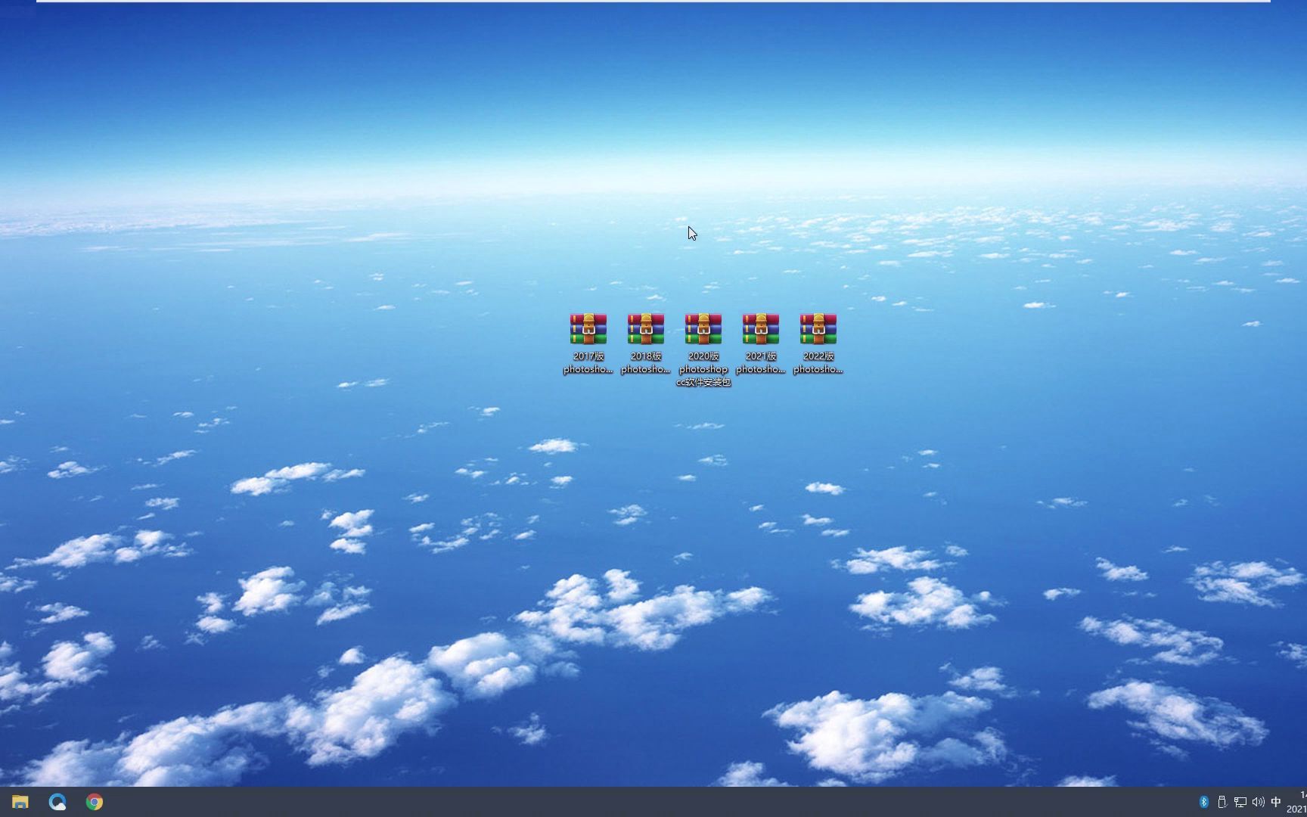Select the 2020版 photoshop cc软件安装包 archive

[703, 328]
